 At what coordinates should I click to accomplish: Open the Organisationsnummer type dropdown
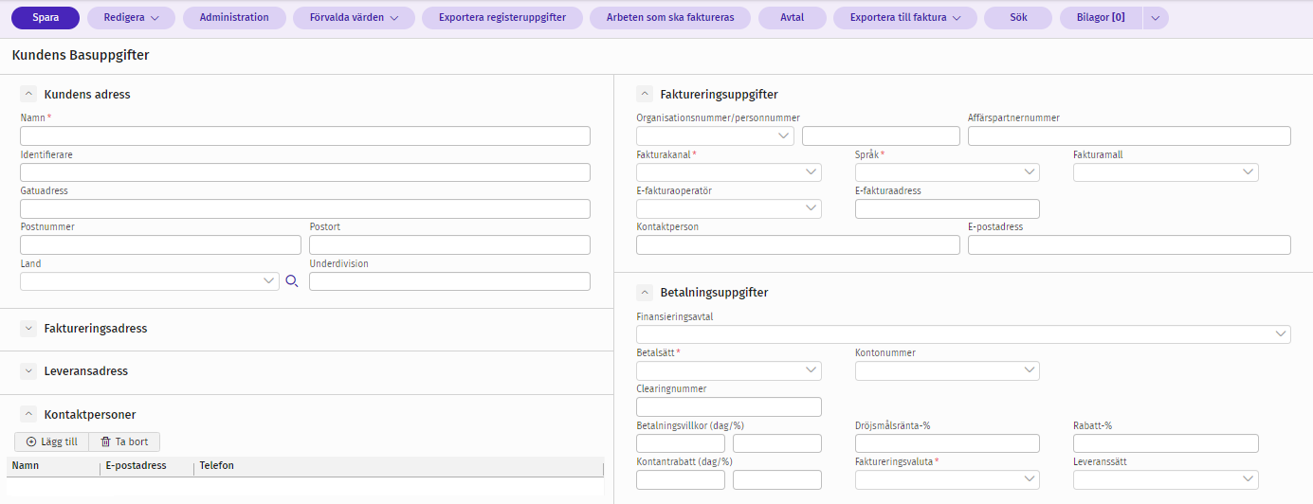click(715, 135)
